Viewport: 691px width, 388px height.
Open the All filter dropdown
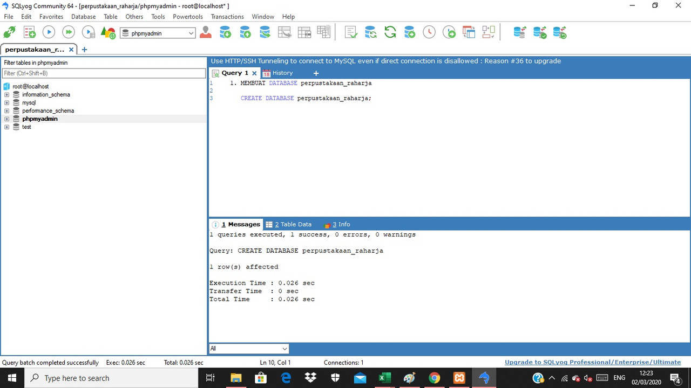[x=249, y=349]
